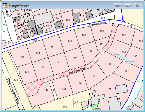The image size is (145, 112).
Task: Select parcel 100 on the map
Action: [x=84, y=35]
